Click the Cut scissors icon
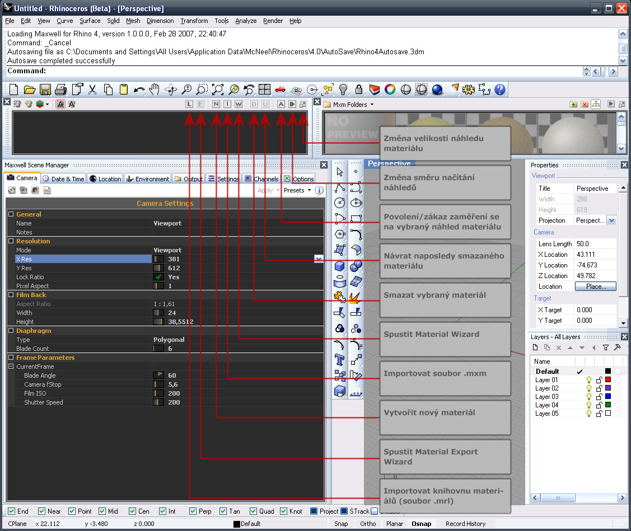Viewport: 631px width, 531px height. coord(92,90)
